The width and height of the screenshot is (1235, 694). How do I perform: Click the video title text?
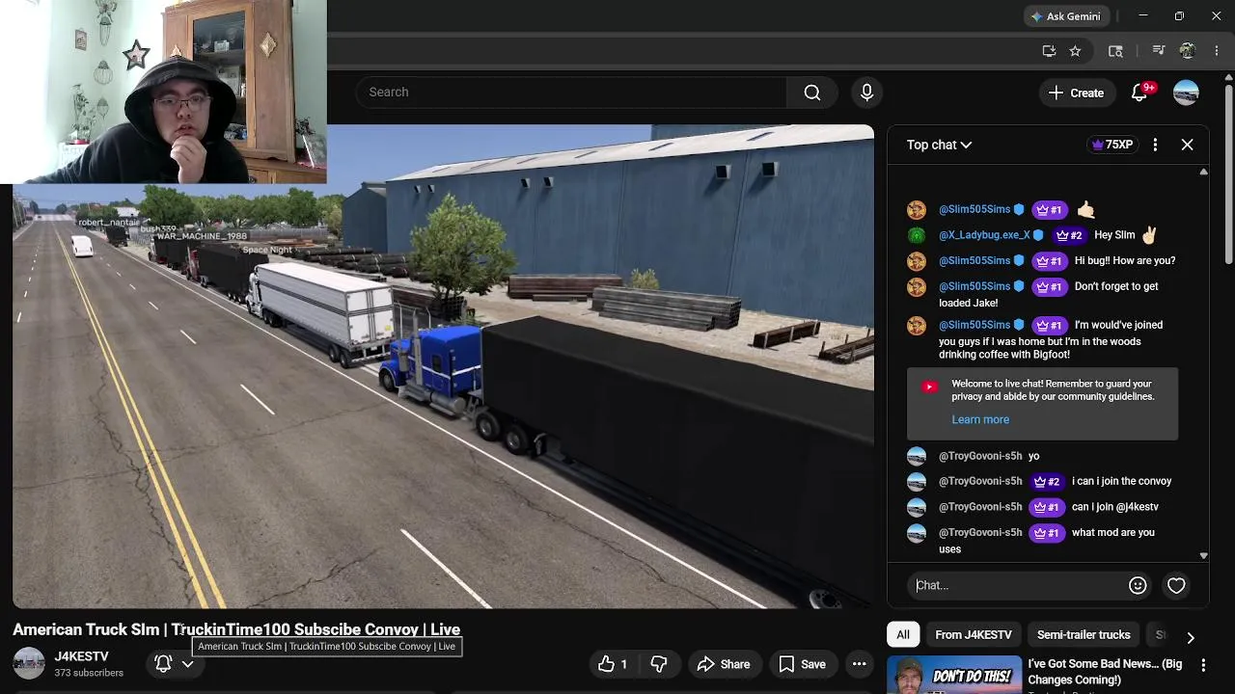[236, 629]
